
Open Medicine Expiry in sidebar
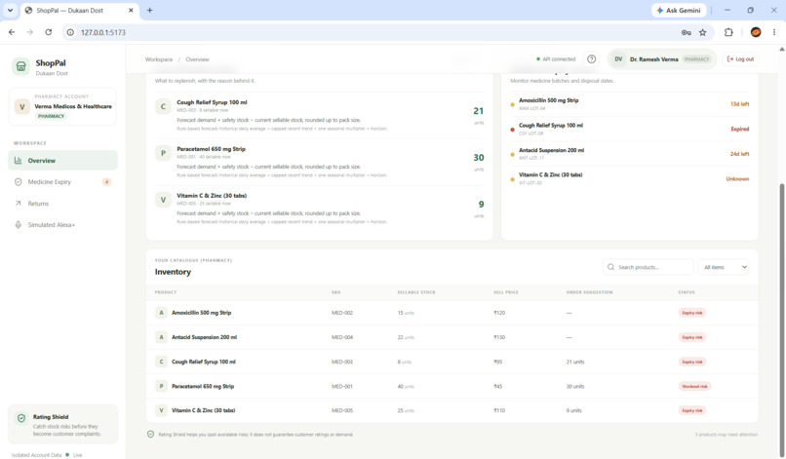[62, 182]
